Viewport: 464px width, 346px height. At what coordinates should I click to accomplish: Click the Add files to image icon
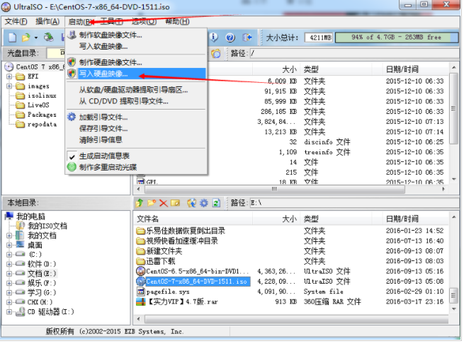click(192, 203)
